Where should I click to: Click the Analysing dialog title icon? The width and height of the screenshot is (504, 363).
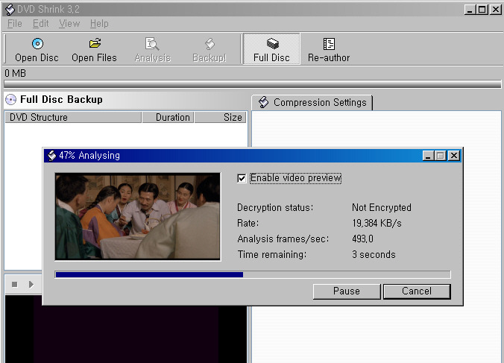(51, 156)
